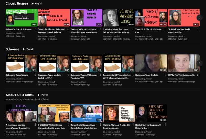Open three-dot menu for Suboxone Taper Update 1:21:51 video
The image size is (206, 139).
pos(165,75)
